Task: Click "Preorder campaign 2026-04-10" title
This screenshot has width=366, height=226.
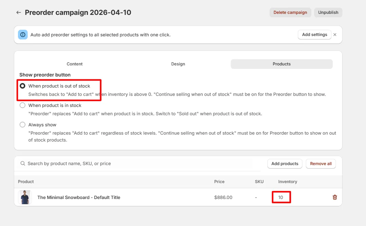Action: [78, 12]
